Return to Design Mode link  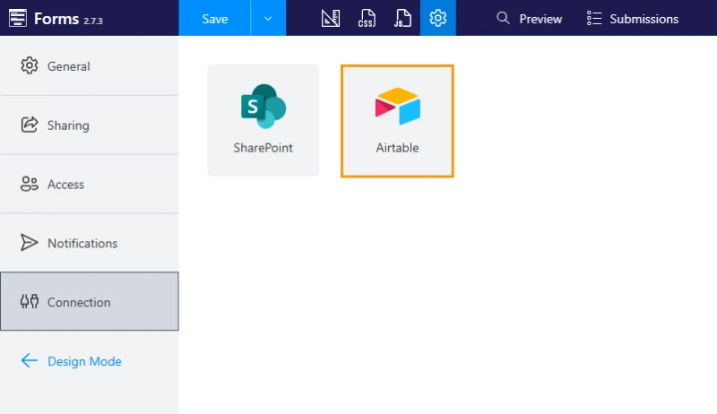[x=84, y=361]
